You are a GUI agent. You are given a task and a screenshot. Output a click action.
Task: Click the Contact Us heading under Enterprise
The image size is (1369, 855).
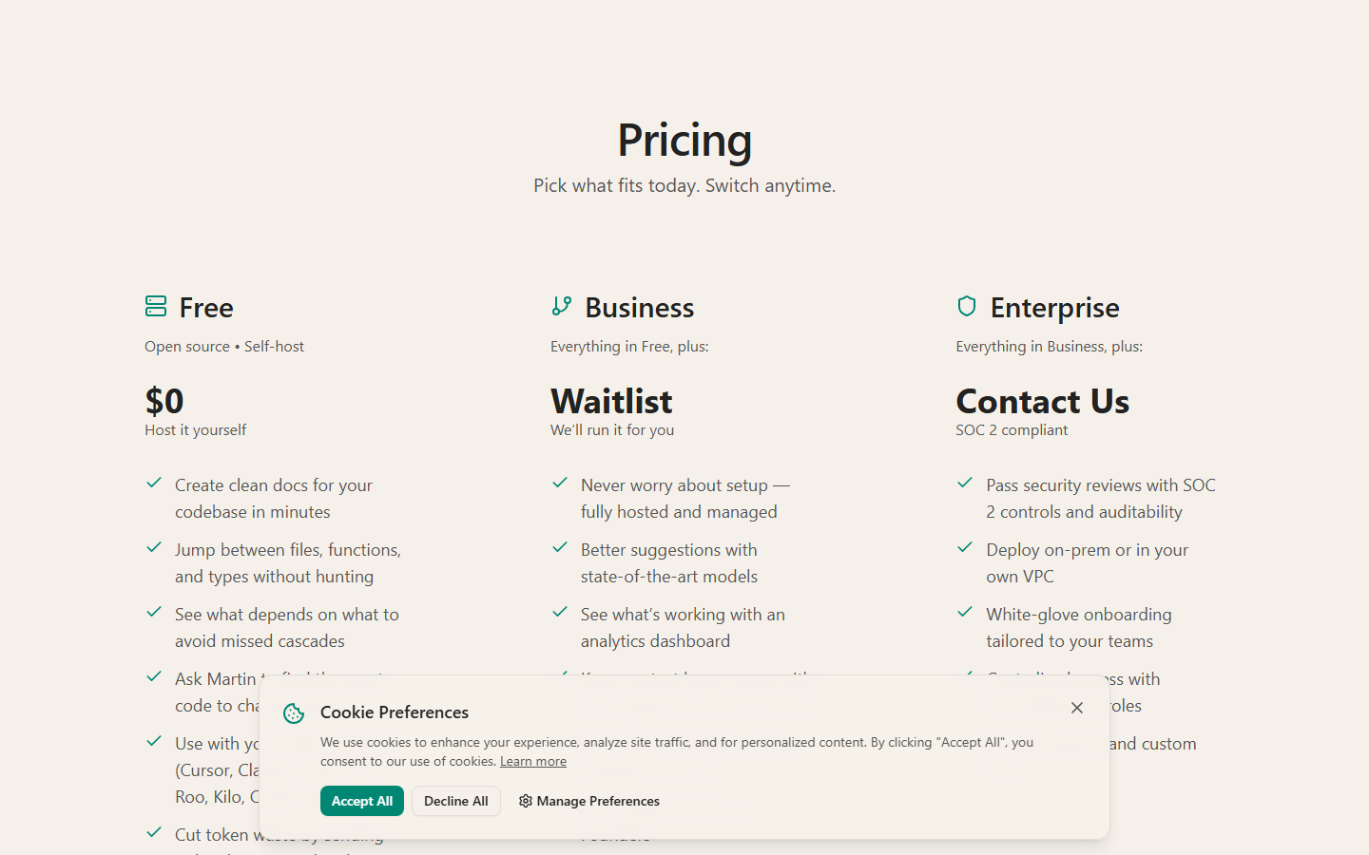tap(1042, 401)
